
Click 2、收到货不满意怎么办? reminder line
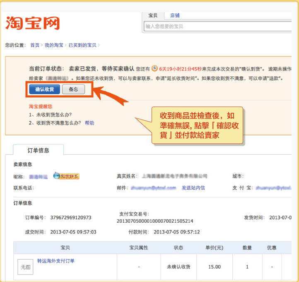coord(55,123)
